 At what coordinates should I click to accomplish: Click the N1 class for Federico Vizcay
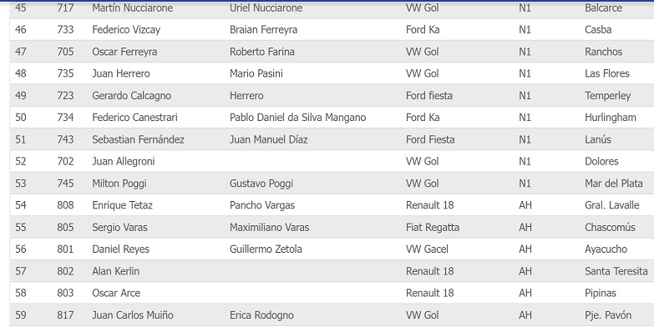[x=525, y=29]
